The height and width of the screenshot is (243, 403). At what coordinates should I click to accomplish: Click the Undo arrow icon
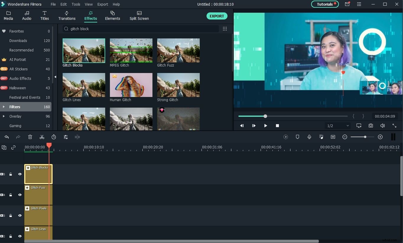6,137
